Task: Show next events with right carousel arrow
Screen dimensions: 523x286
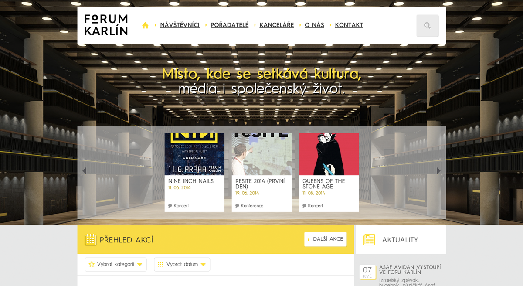Action: point(439,171)
